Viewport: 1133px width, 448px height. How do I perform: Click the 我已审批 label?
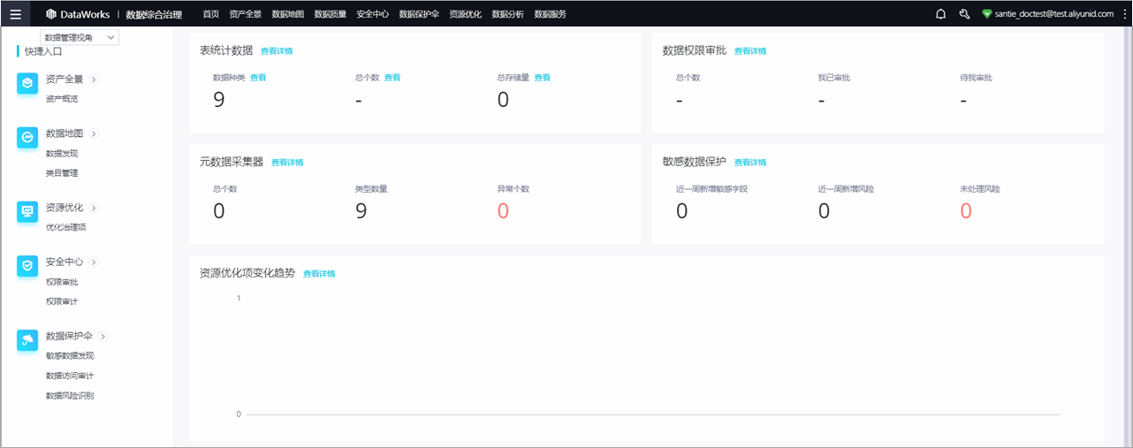pos(834,78)
